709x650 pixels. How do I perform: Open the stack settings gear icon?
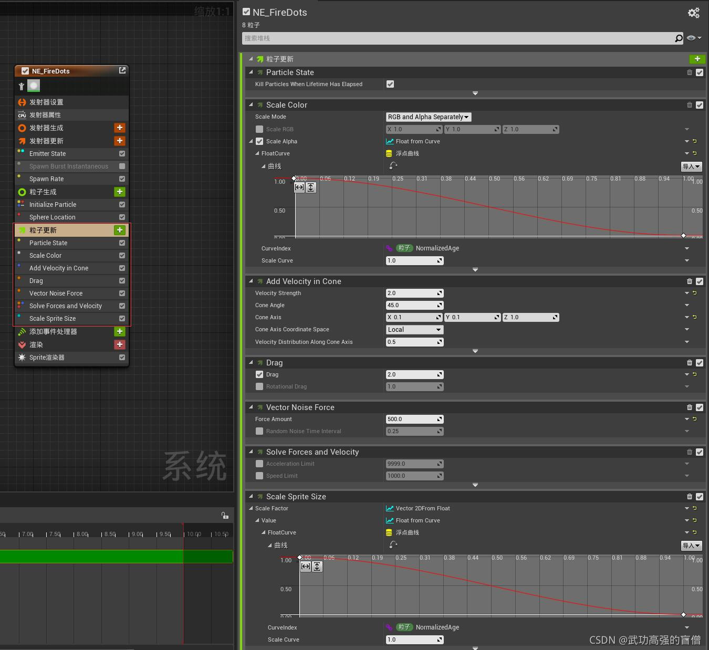(x=693, y=13)
